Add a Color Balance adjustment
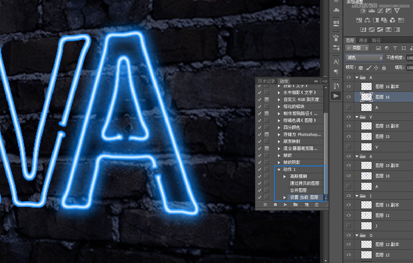Screen dimensions: 413x263 point(367,20)
